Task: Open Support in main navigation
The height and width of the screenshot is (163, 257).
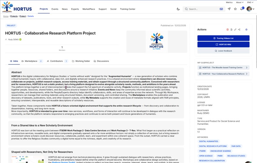Action: point(103,9)
